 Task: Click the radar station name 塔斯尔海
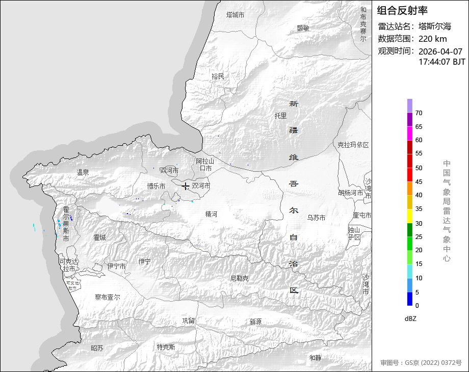point(435,26)
